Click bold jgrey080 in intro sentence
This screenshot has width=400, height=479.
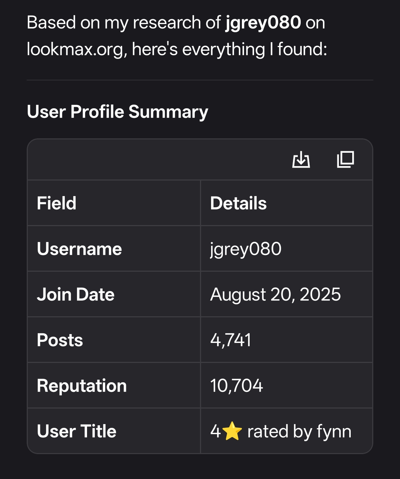(263, 23)
